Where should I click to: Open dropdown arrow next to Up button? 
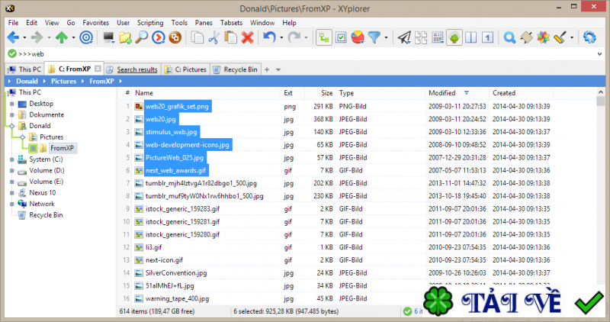[73, 37]
